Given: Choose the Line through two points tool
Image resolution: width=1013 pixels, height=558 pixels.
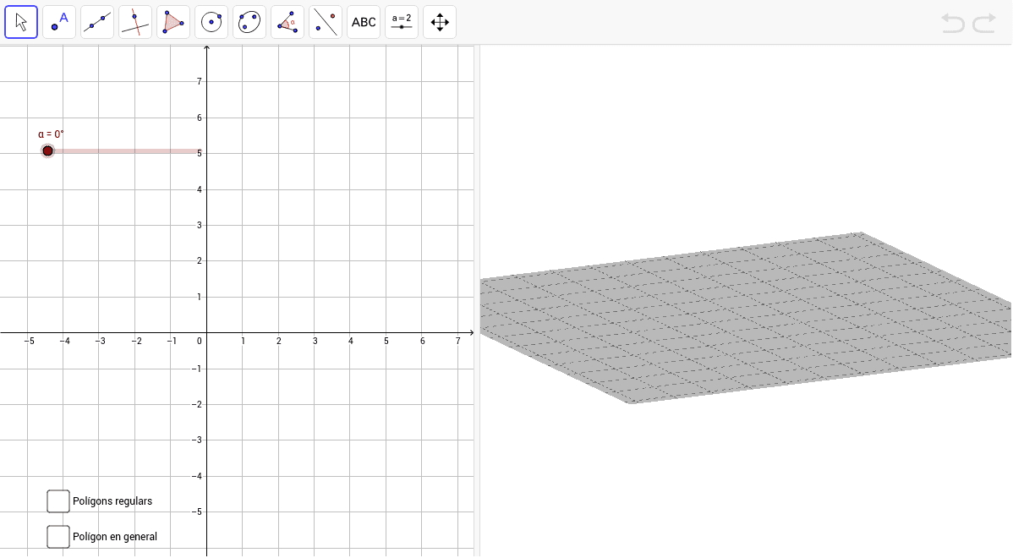Looking at the screenshot, I should [97, 22].
